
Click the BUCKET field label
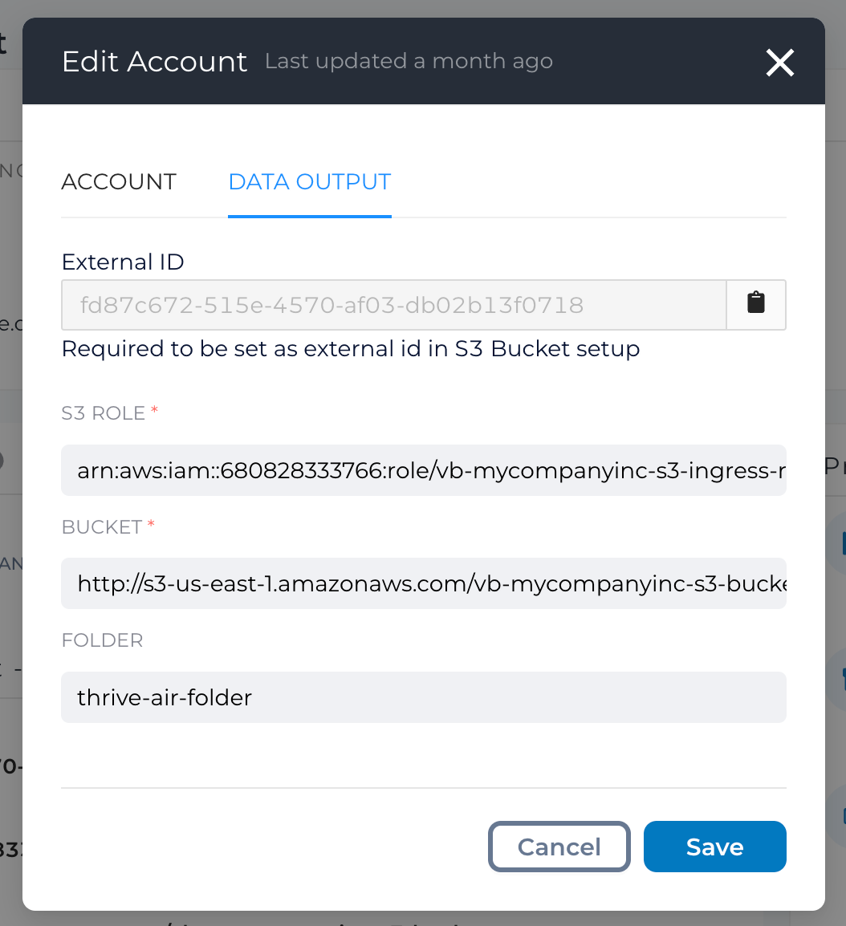102,526
